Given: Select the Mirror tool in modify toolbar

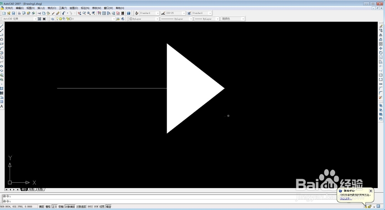Looking at the screenshot, I should 381,35.
